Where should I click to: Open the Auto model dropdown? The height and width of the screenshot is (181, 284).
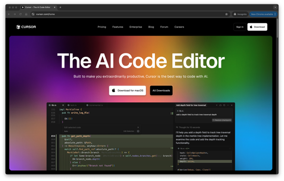[66, 131]
